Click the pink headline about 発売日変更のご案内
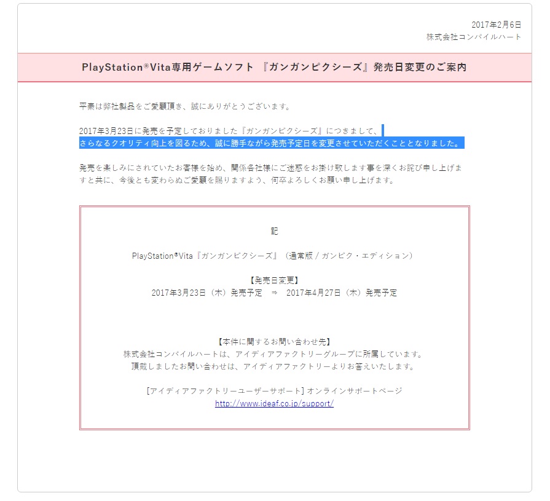Screen dimensions: 550x501 [274, 67]
